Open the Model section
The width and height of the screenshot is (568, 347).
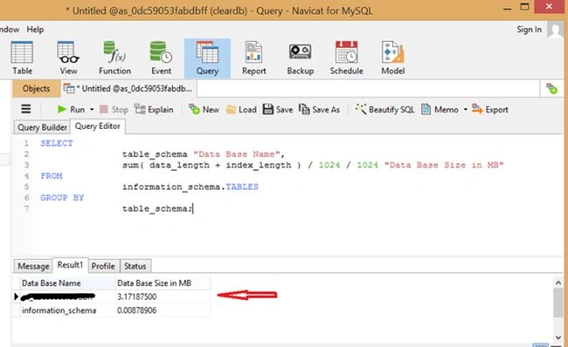[x=392, y=58]
